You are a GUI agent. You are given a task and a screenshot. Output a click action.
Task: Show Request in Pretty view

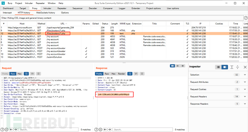5,74
